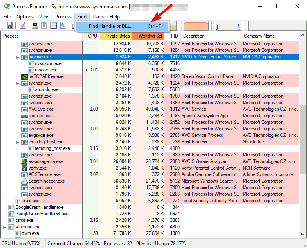Sort by the Working Set column header
This screenshot has height=248, width=307.
pos(148,36)
